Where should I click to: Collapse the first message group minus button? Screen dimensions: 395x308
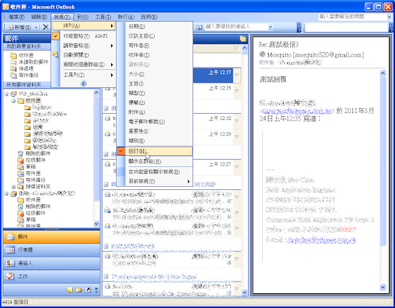pos(106,108)
